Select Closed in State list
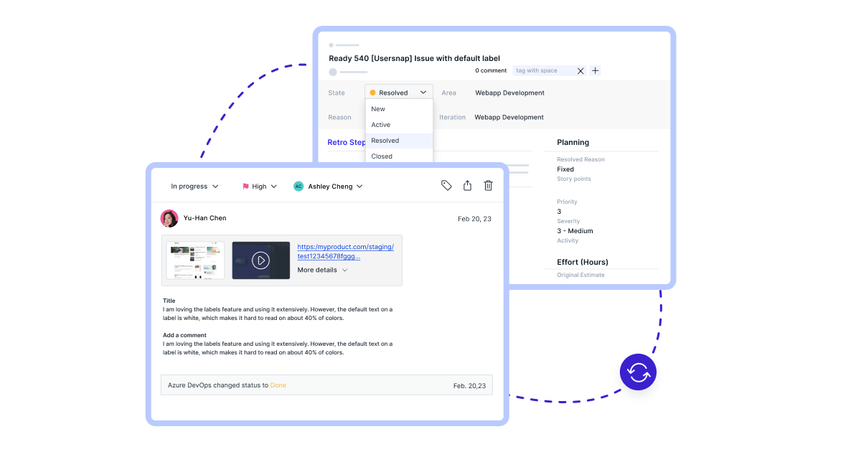The width and height of the screenshot is (861, 452). [399, 156]
